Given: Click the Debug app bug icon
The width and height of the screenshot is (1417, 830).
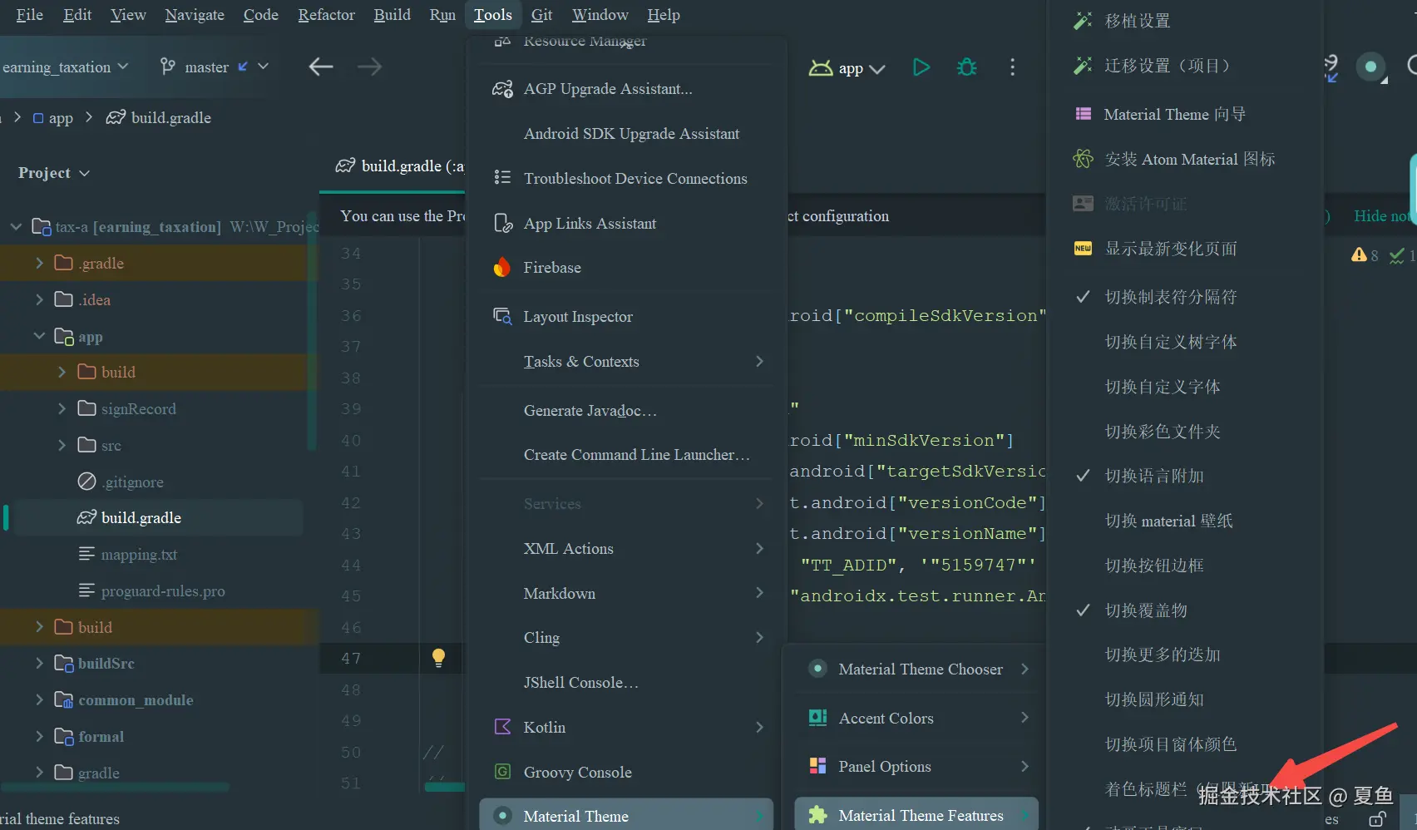Looking at the screenshot, I should tap(966, 67).
